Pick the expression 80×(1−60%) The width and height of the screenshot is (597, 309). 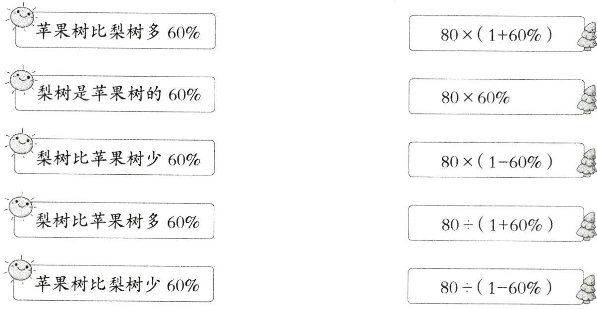(496, 161)
